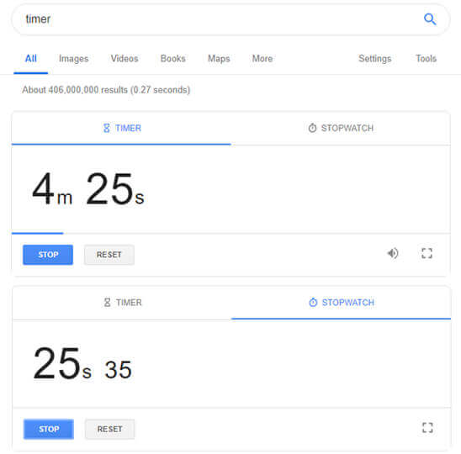Viewport: 461px width, 454px height.
Task: Open the search Tools options
Action: point(426,59)
